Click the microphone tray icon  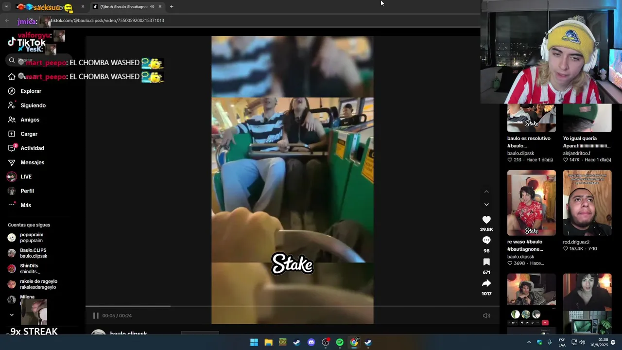550,342
